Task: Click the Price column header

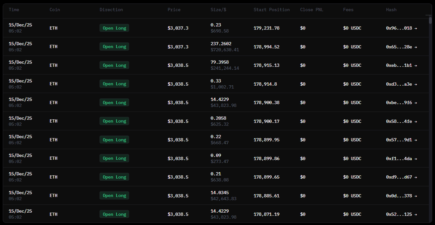Action: 174,10
